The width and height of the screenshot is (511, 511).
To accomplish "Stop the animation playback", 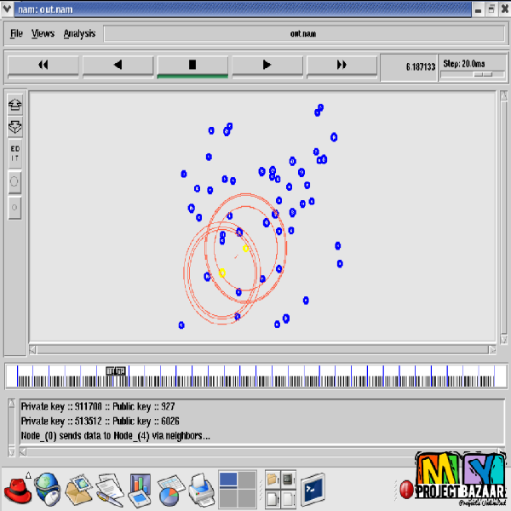I will coord(192,66).
